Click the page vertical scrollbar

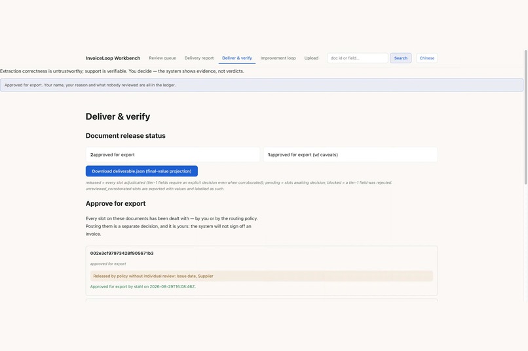click(525, 117)
